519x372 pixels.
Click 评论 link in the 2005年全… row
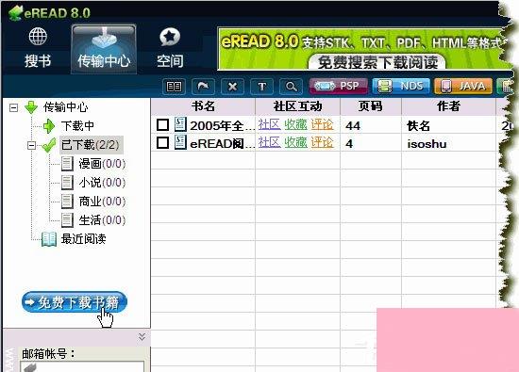pos(322,124)
